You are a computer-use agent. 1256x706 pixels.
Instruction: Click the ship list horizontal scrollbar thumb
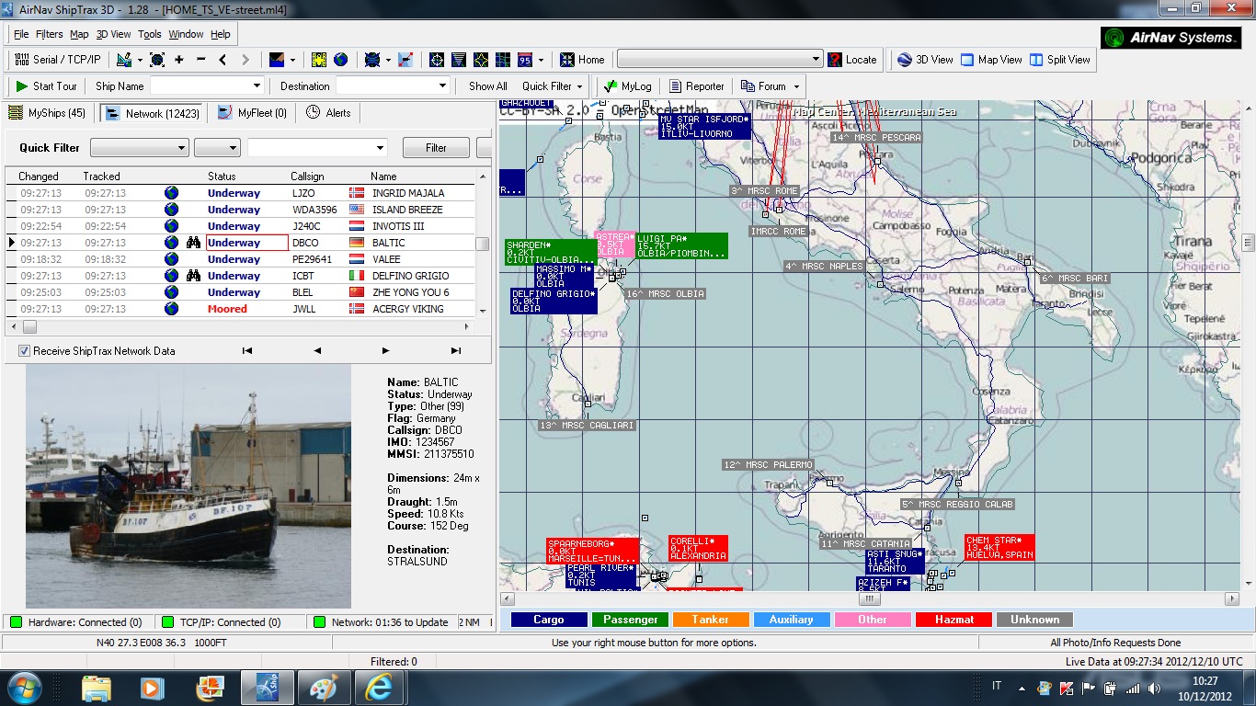[29, 327]
